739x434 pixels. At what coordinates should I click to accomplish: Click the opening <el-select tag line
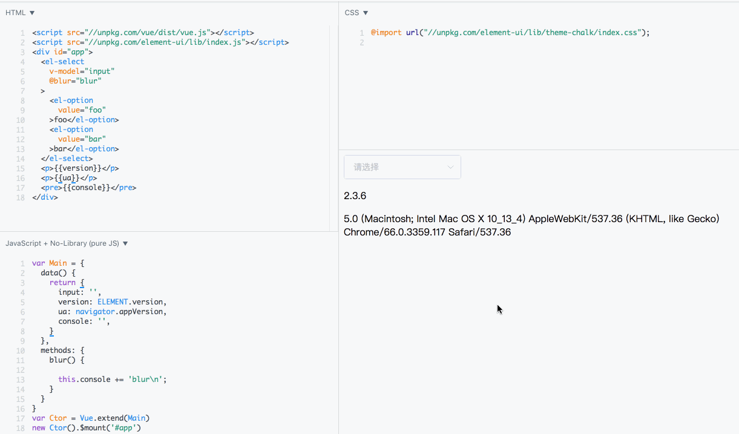62,62
